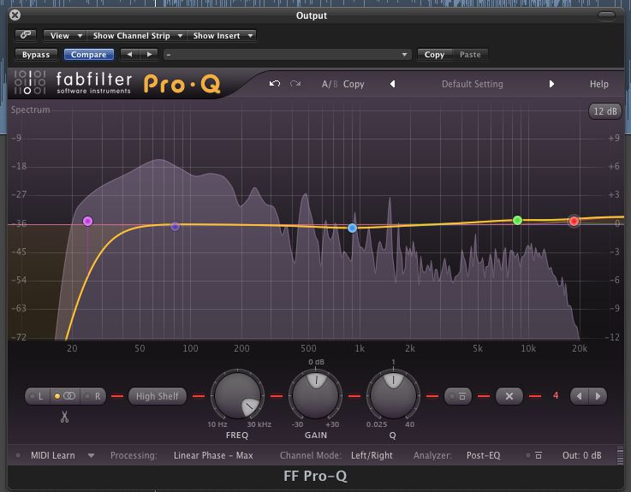Select the magenta EQ band node

coord(87,221)
